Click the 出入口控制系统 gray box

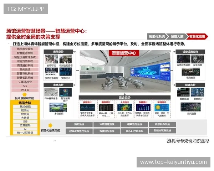point(134,131)
